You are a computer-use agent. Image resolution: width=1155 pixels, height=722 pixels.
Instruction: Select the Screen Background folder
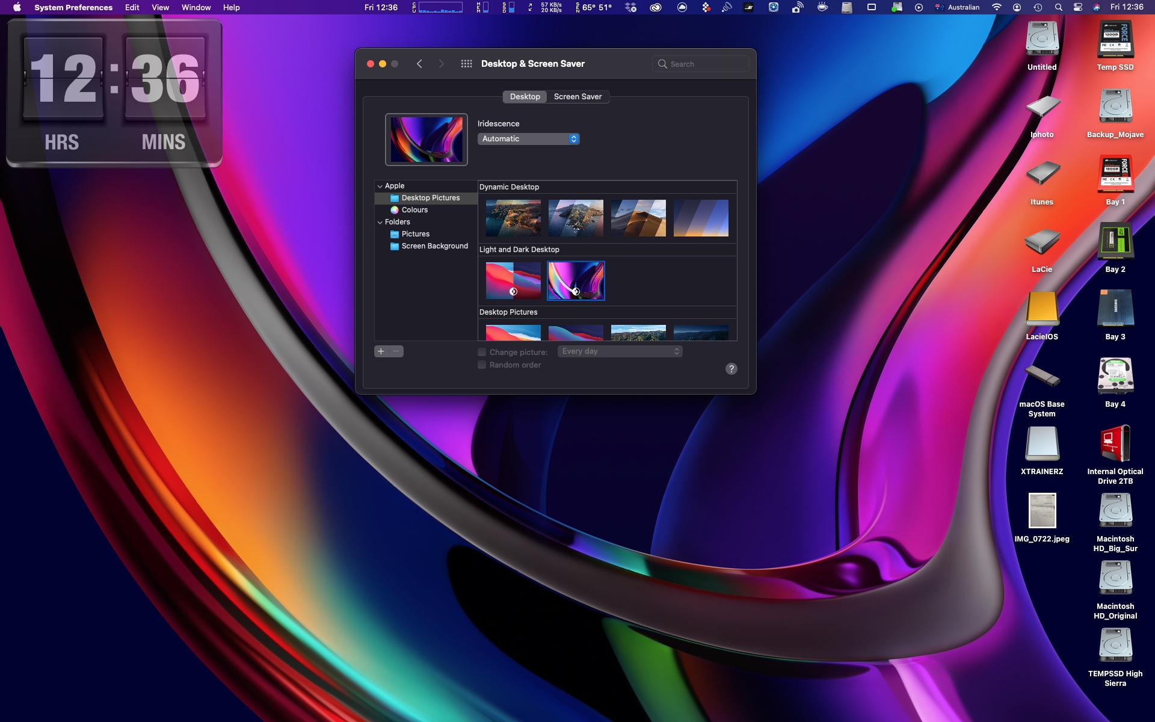434,246
